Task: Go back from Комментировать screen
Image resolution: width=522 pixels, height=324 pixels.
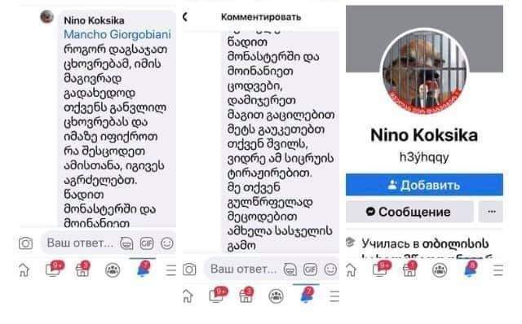Action: coord(185,16)
